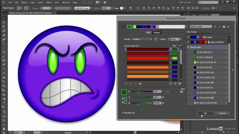
Task: Open the Effect menu
Action: [49, 3]
